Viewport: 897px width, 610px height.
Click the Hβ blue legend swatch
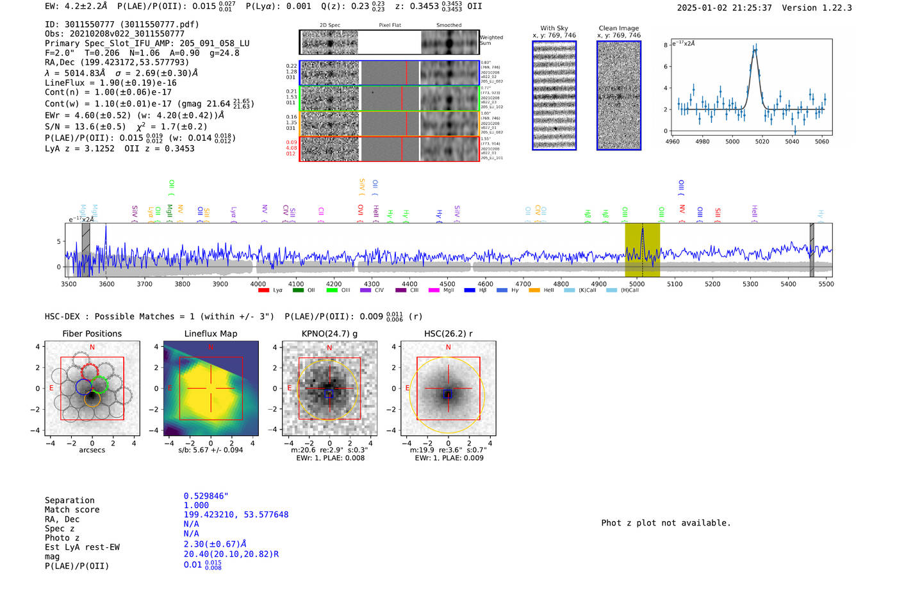point(470,291)
